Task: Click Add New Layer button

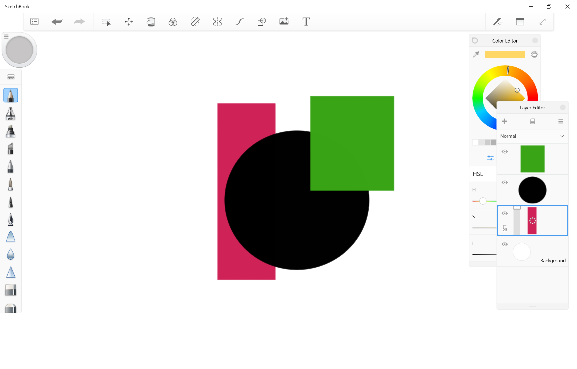Action: pos(504,121)
